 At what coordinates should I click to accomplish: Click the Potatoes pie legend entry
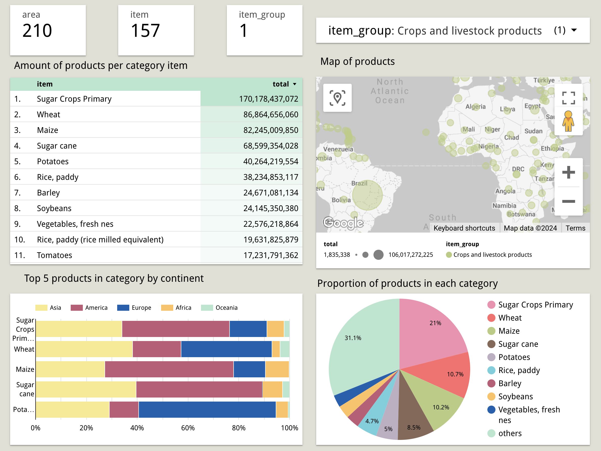pos(509,357)
